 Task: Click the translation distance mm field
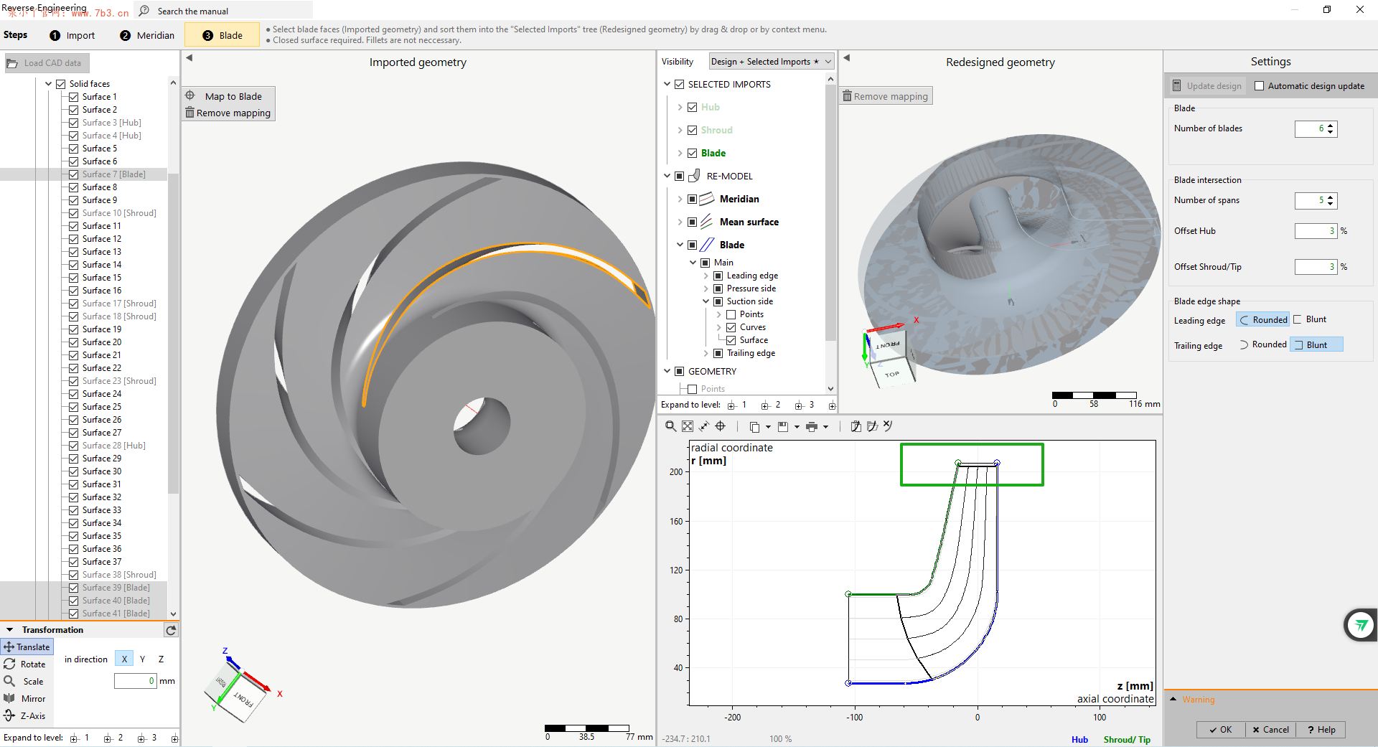135,681
